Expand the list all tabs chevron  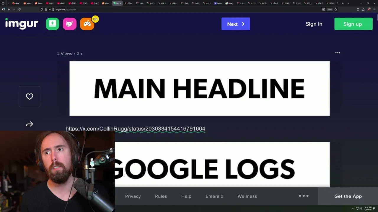pyautogui.click(x=349, y=3)
